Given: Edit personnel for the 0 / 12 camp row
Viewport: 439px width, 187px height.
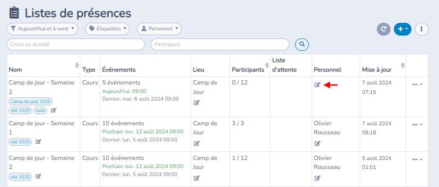Looking at the screenshot, I should click(x=317, y=84).
